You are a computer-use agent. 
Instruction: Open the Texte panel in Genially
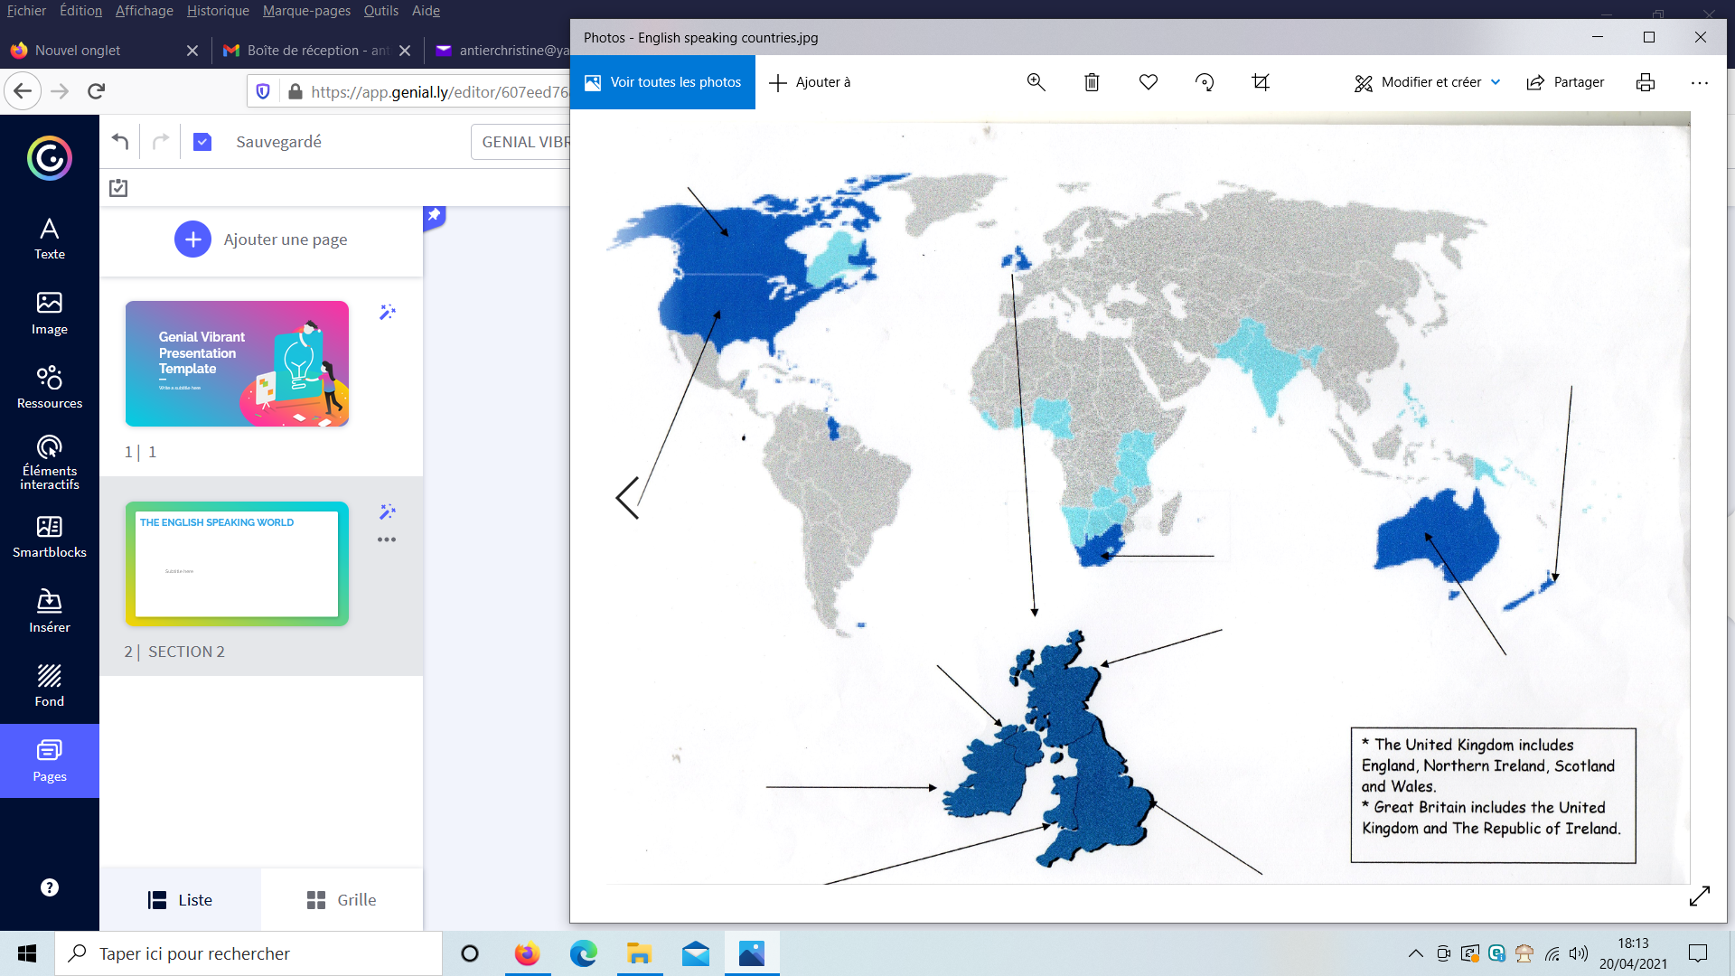49,238
